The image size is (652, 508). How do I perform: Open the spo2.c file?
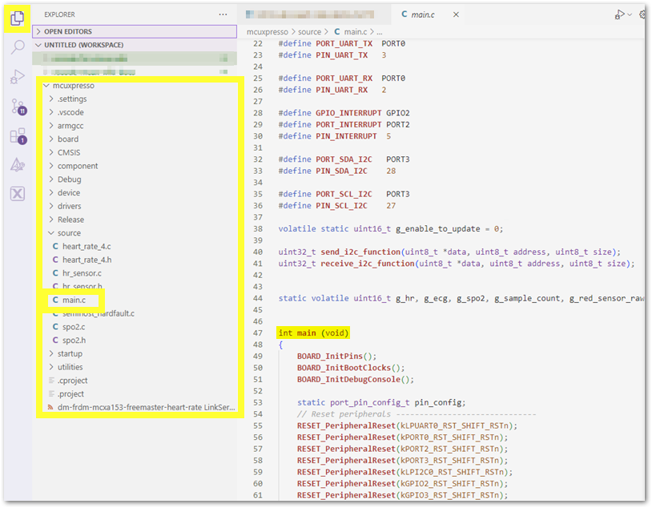point(73,327)
